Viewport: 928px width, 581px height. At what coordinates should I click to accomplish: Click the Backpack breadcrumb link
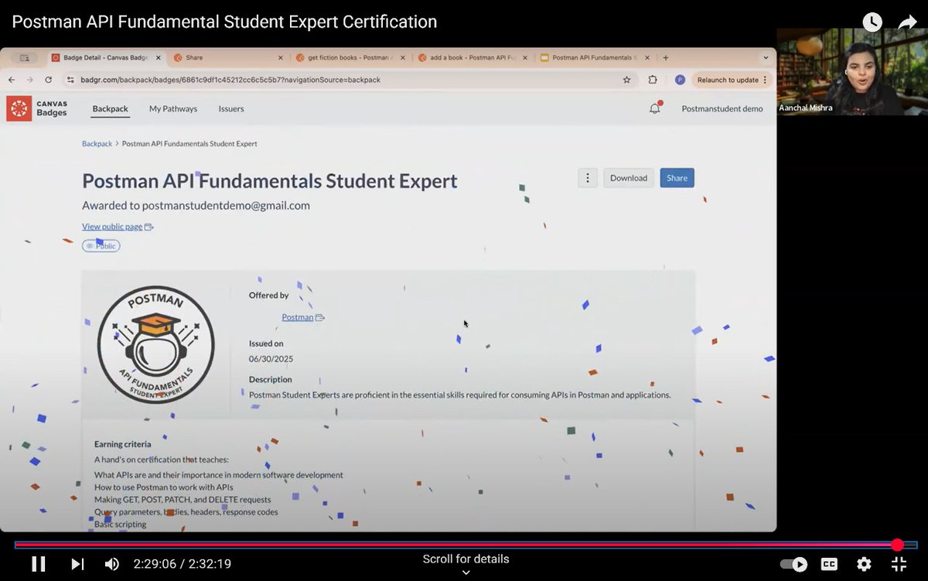click(97, 144)
